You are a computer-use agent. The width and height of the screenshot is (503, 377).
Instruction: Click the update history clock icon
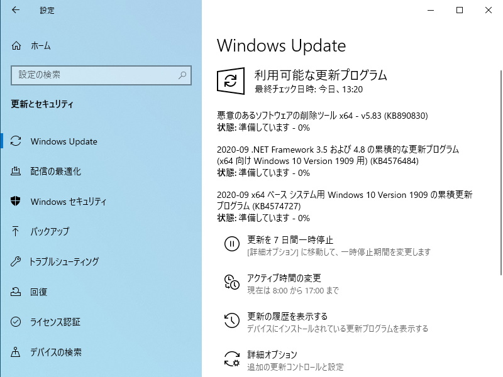click(x=231, y=320)
